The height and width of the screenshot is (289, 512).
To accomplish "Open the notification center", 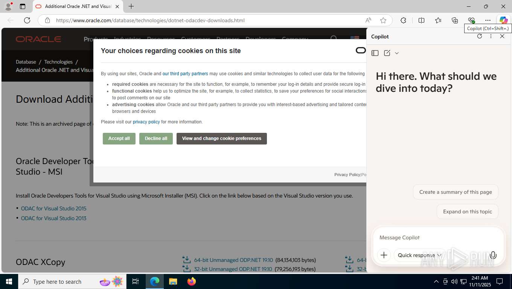I will tap(500, 281).
